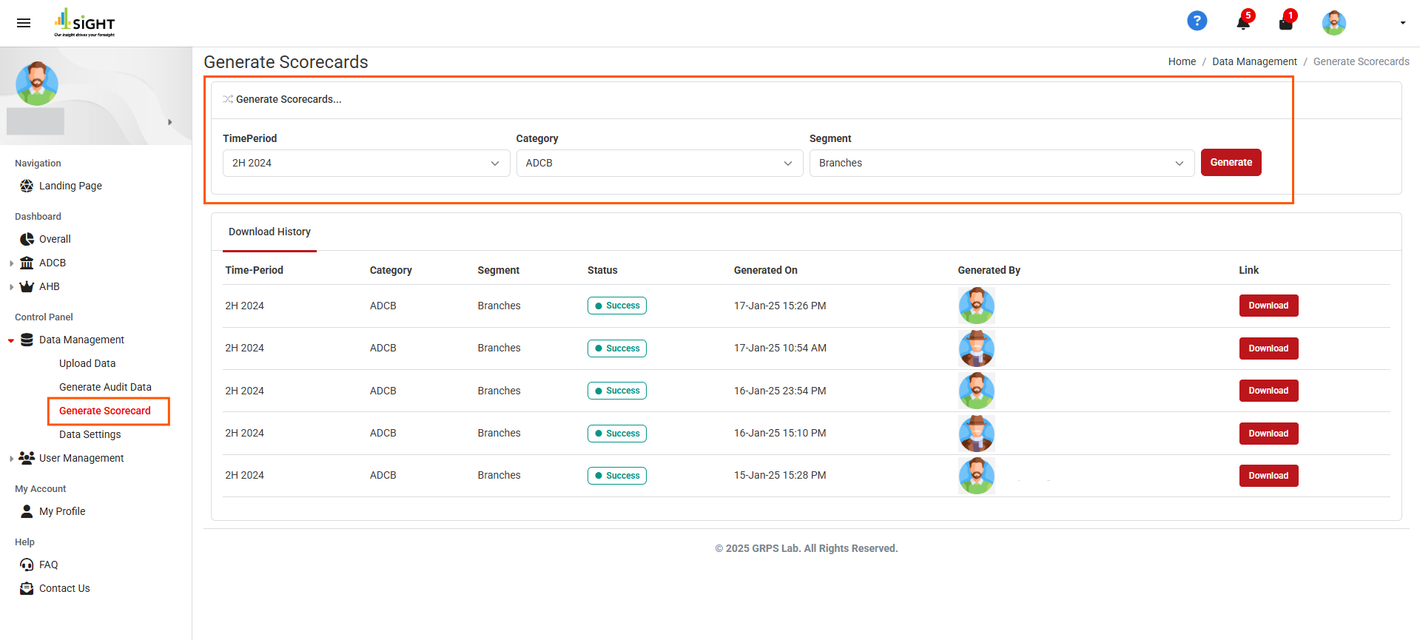Click the sidebar profile avatar picture
The width and height of the screenshot is (1420, 640).
coord(37,84)
